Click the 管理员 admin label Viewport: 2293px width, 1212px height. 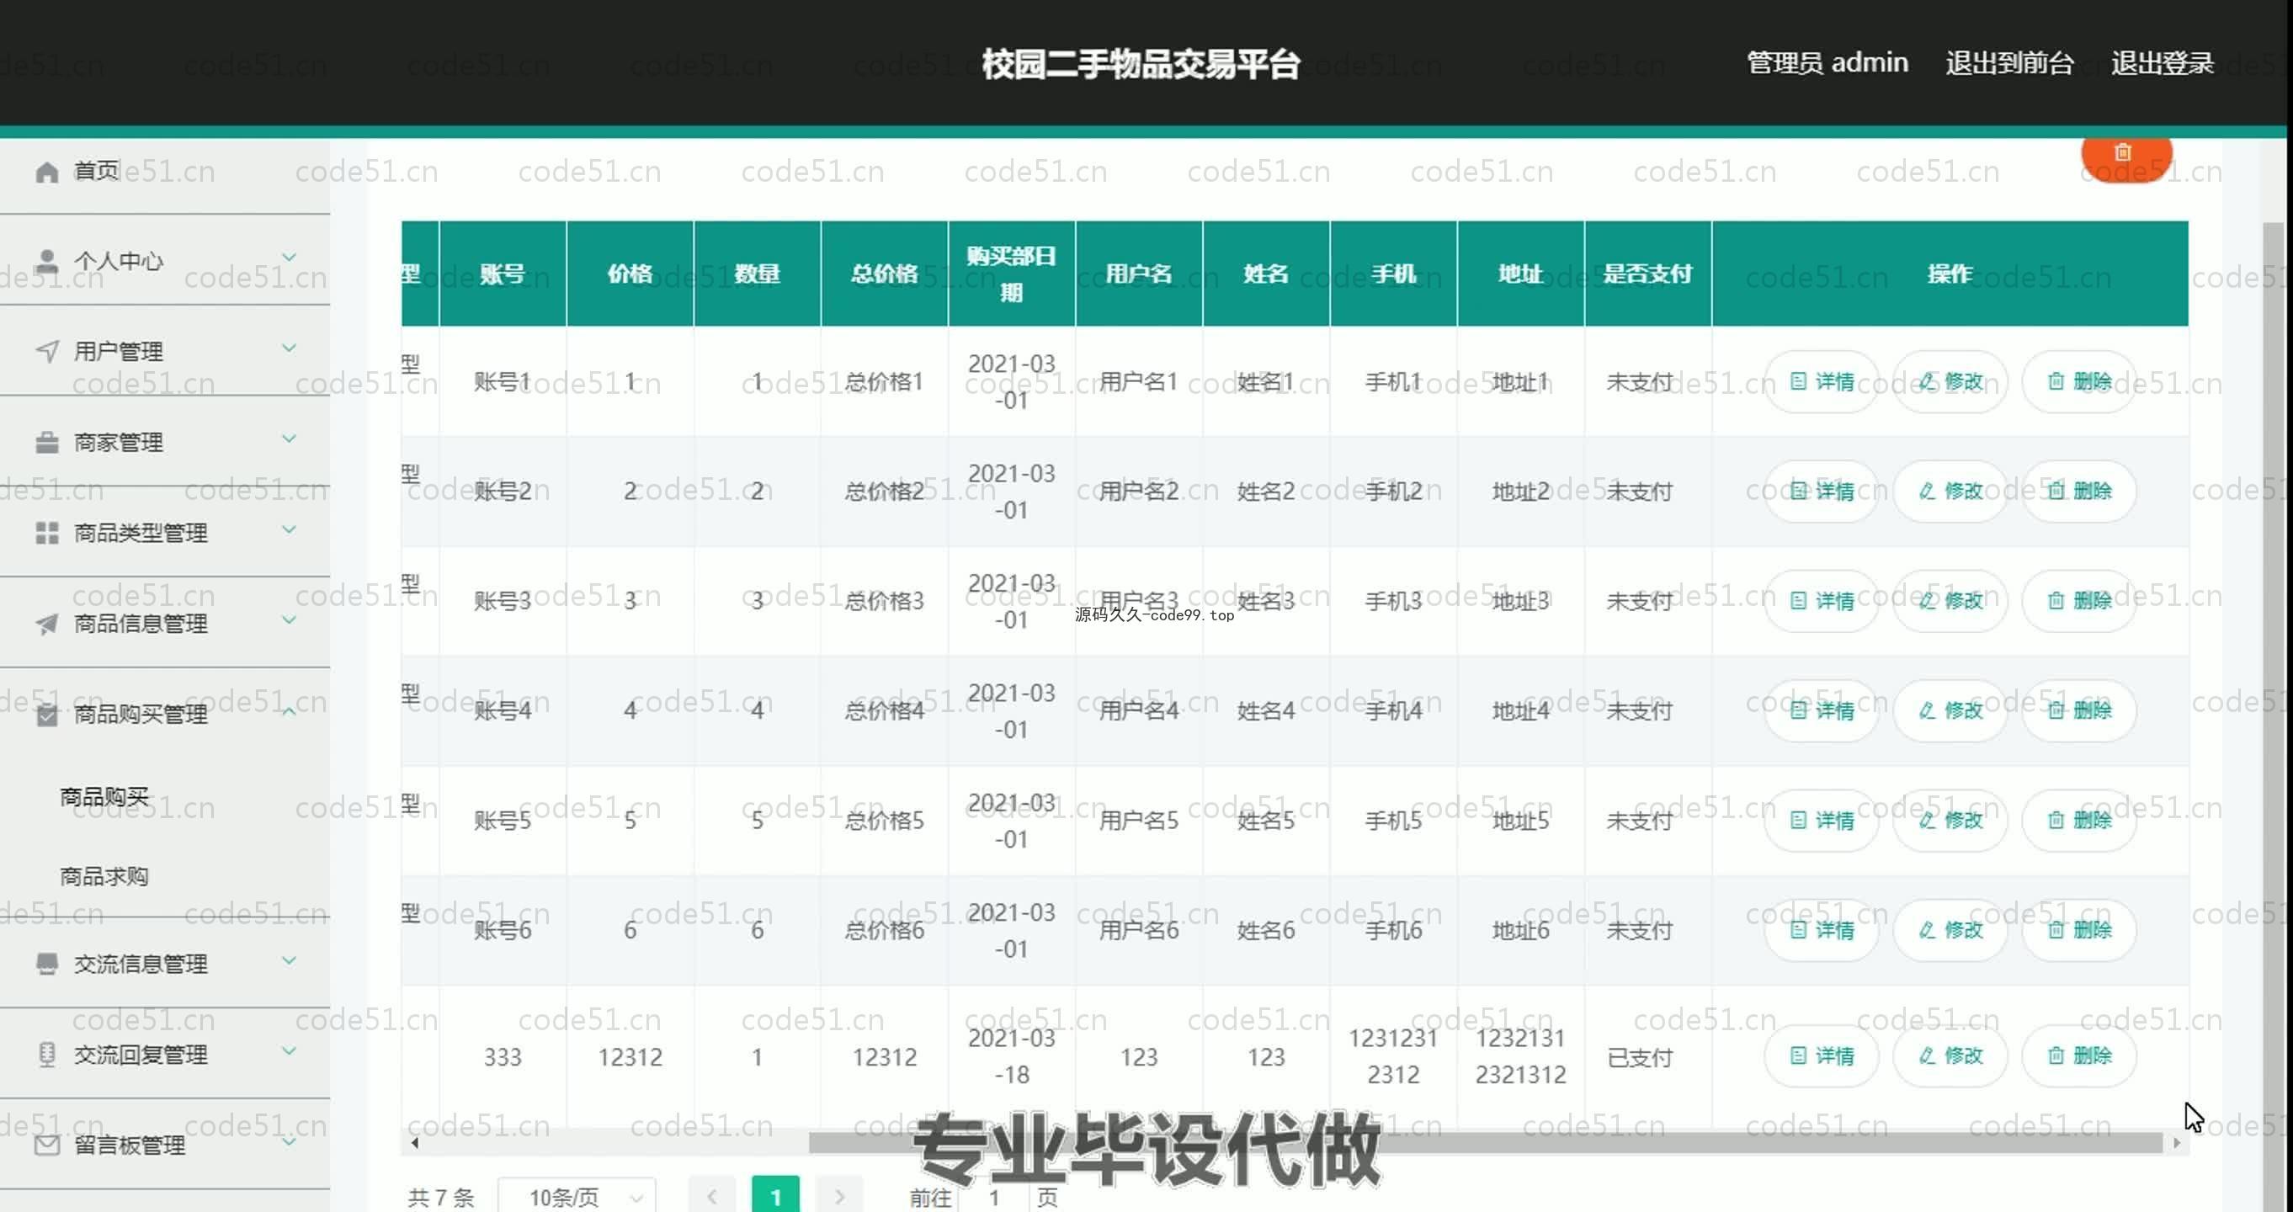pyautogui.click(x=1827, y=63)
